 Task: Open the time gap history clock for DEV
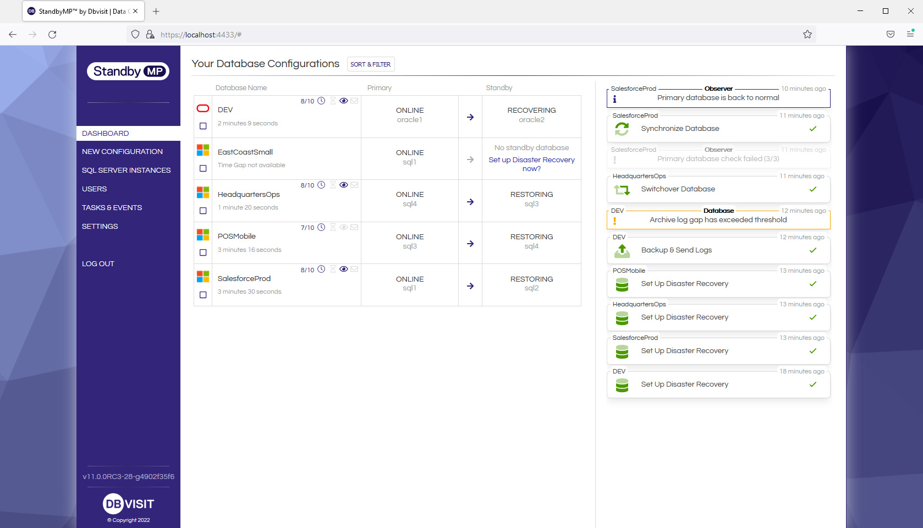coord(321,101)
